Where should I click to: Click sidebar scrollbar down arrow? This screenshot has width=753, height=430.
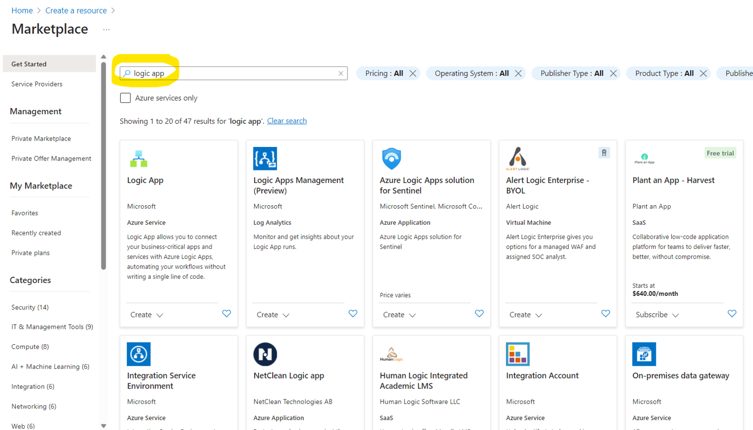tap(104, 426)
